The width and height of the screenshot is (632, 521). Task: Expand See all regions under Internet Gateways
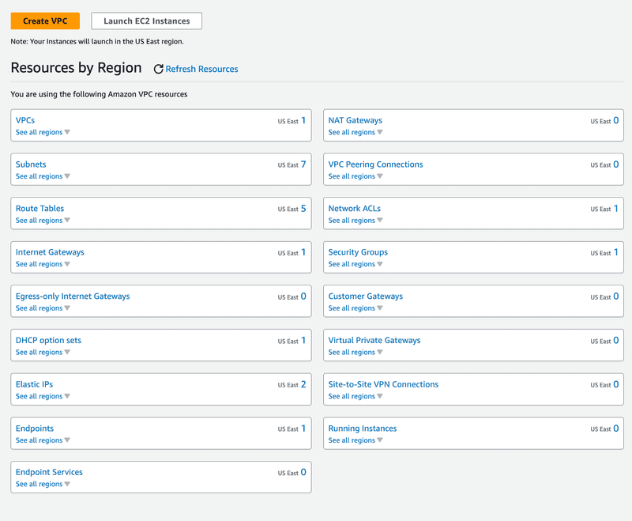(x=43, y=264)
